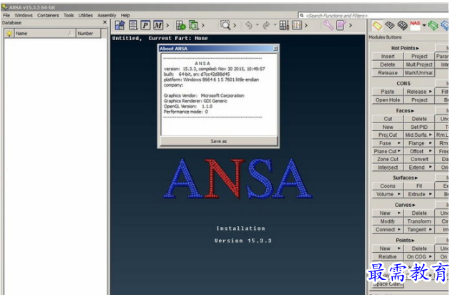The image size is (455, 295).
Task: Click the P (parts) toolbar icon
Action: 145,26
